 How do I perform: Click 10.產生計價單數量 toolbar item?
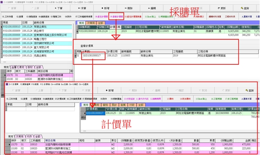133,16
